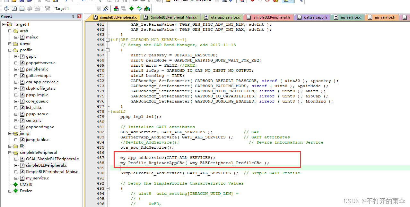Screen dimensions: 410x207
Task: Collapse the code block at line 466
Action: click(108, 50)
